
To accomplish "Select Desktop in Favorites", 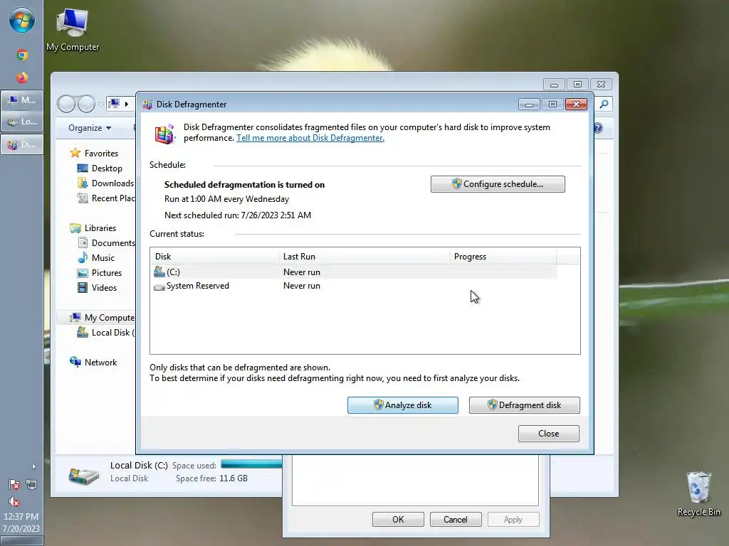I will pos(100,168).
